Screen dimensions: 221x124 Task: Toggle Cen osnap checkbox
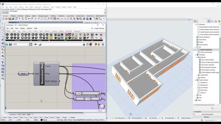tap(24, 117)
